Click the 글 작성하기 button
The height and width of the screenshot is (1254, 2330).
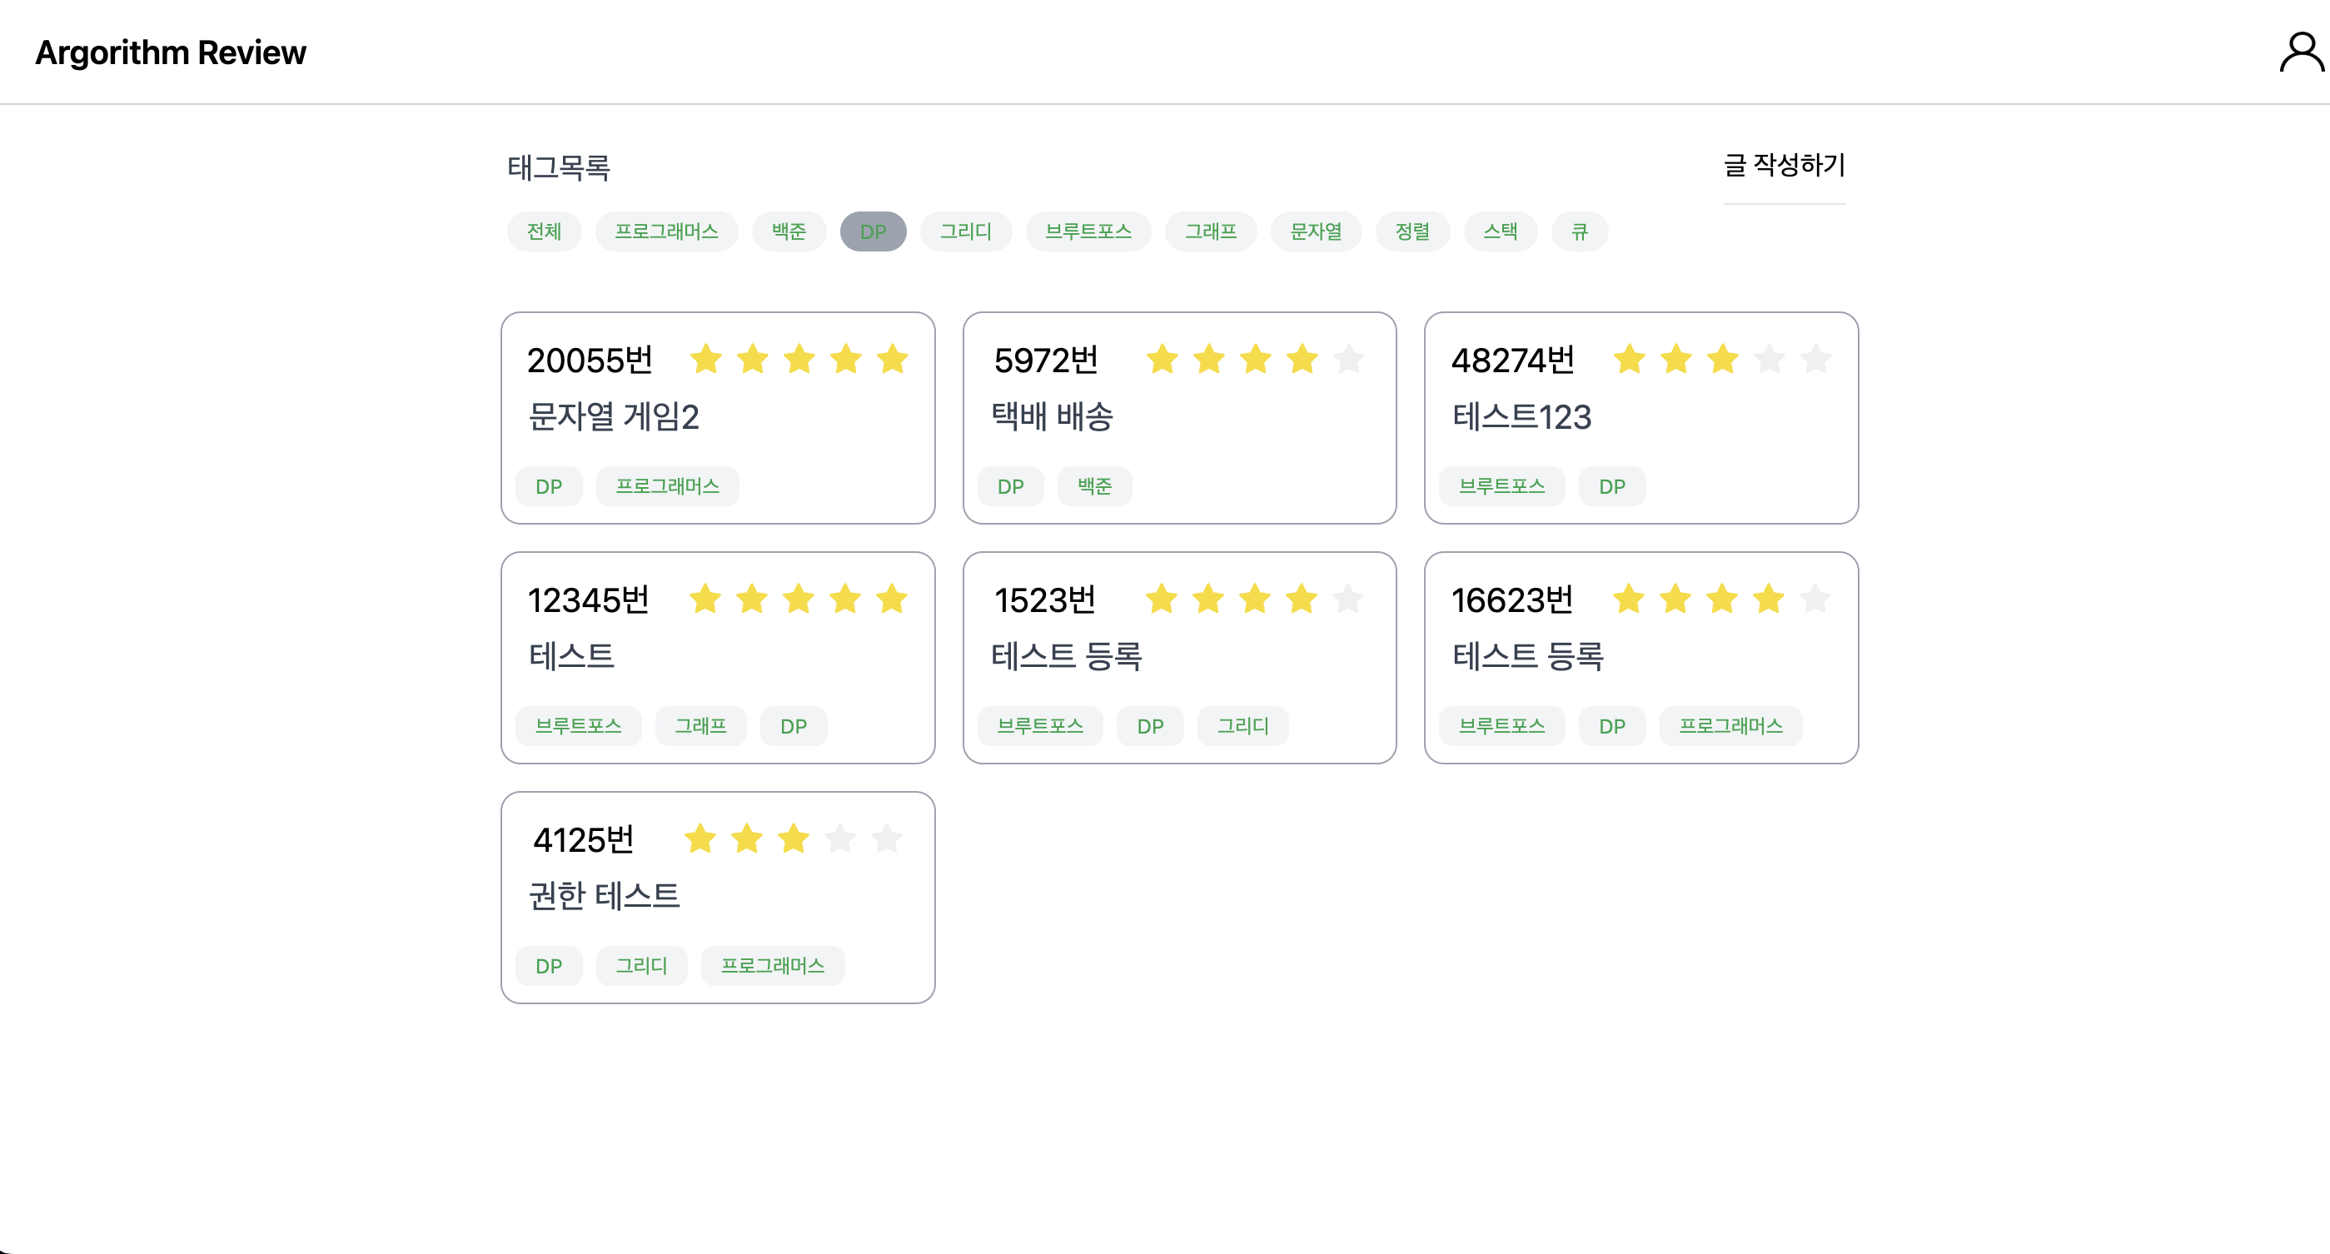(x=1784, y=165)
